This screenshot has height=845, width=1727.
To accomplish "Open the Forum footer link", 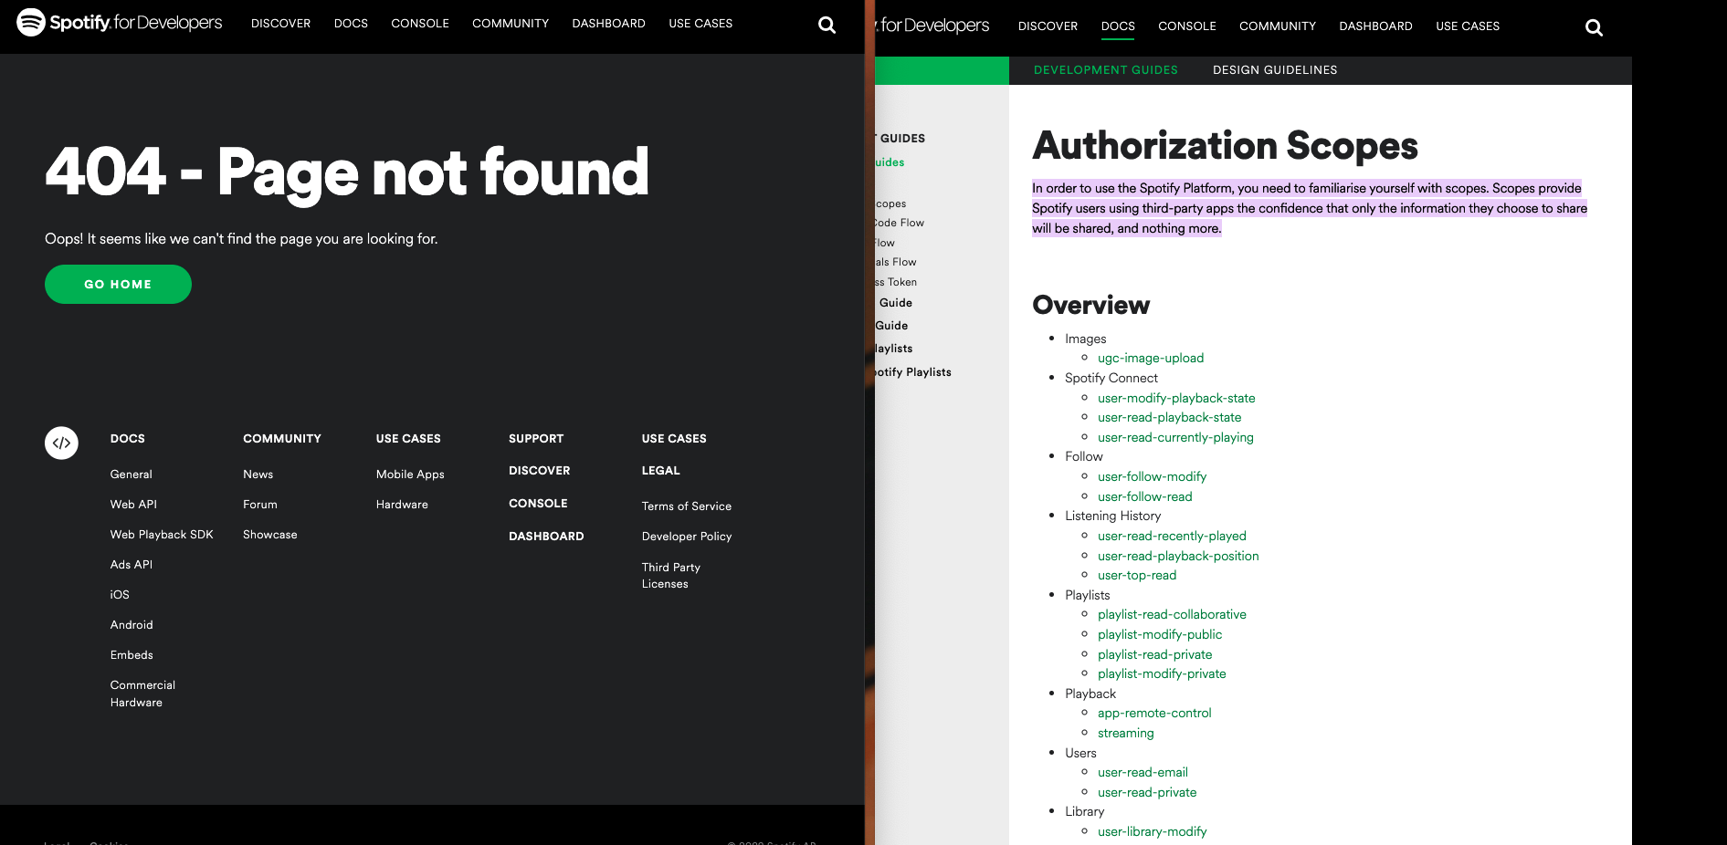I will tap(260, 505).
